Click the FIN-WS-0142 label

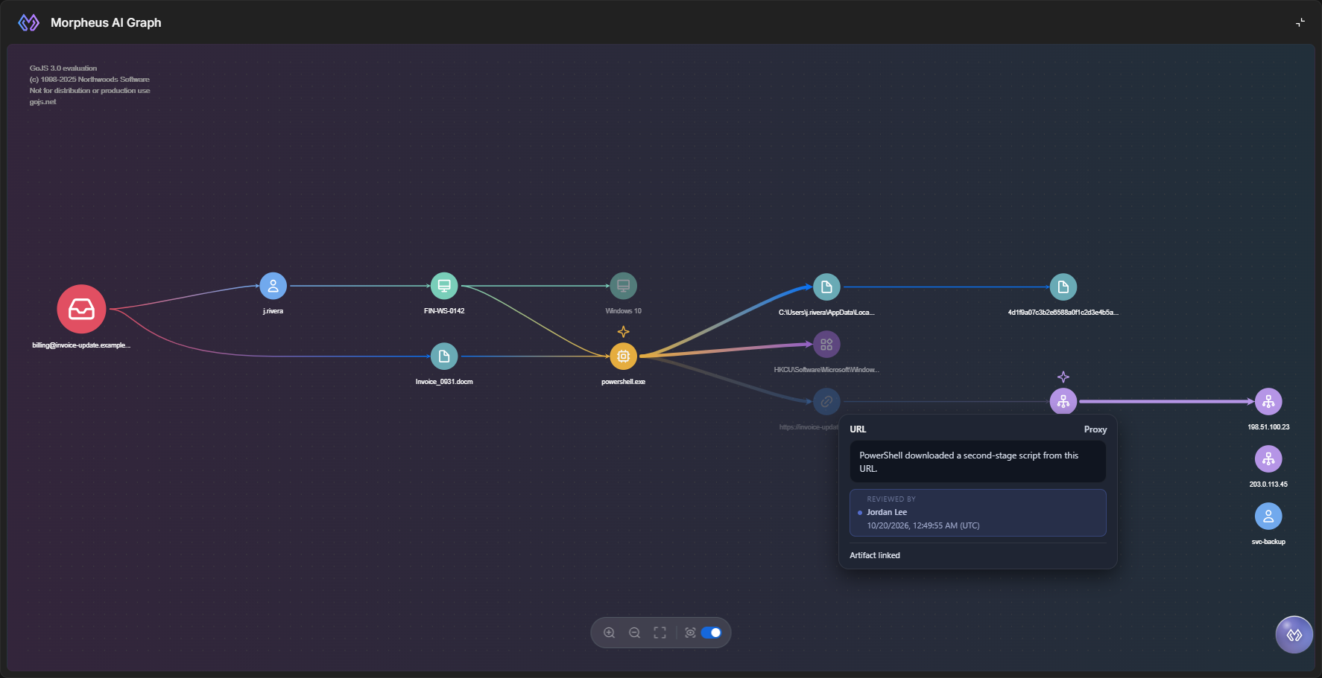coord(444,311)
